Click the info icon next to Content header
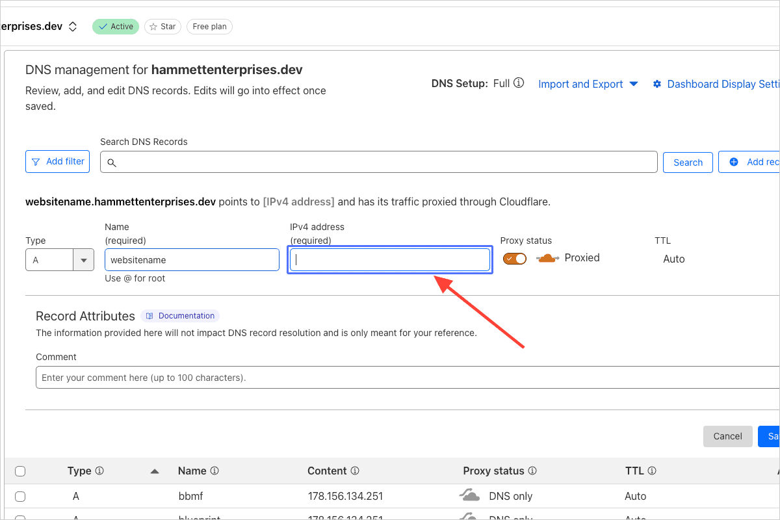This screenshot has height=520, width=780. pos(355,471)
